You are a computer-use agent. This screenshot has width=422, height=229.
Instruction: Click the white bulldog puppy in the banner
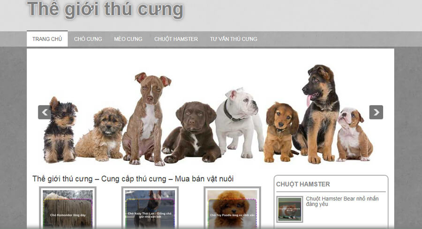coord(238,122)
